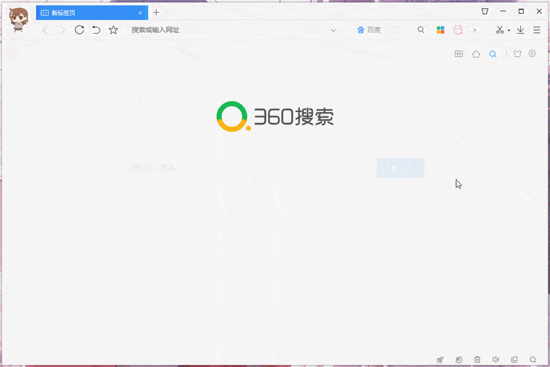
Task: Open skin changer shirt icon in title bar
Action: 485,11
